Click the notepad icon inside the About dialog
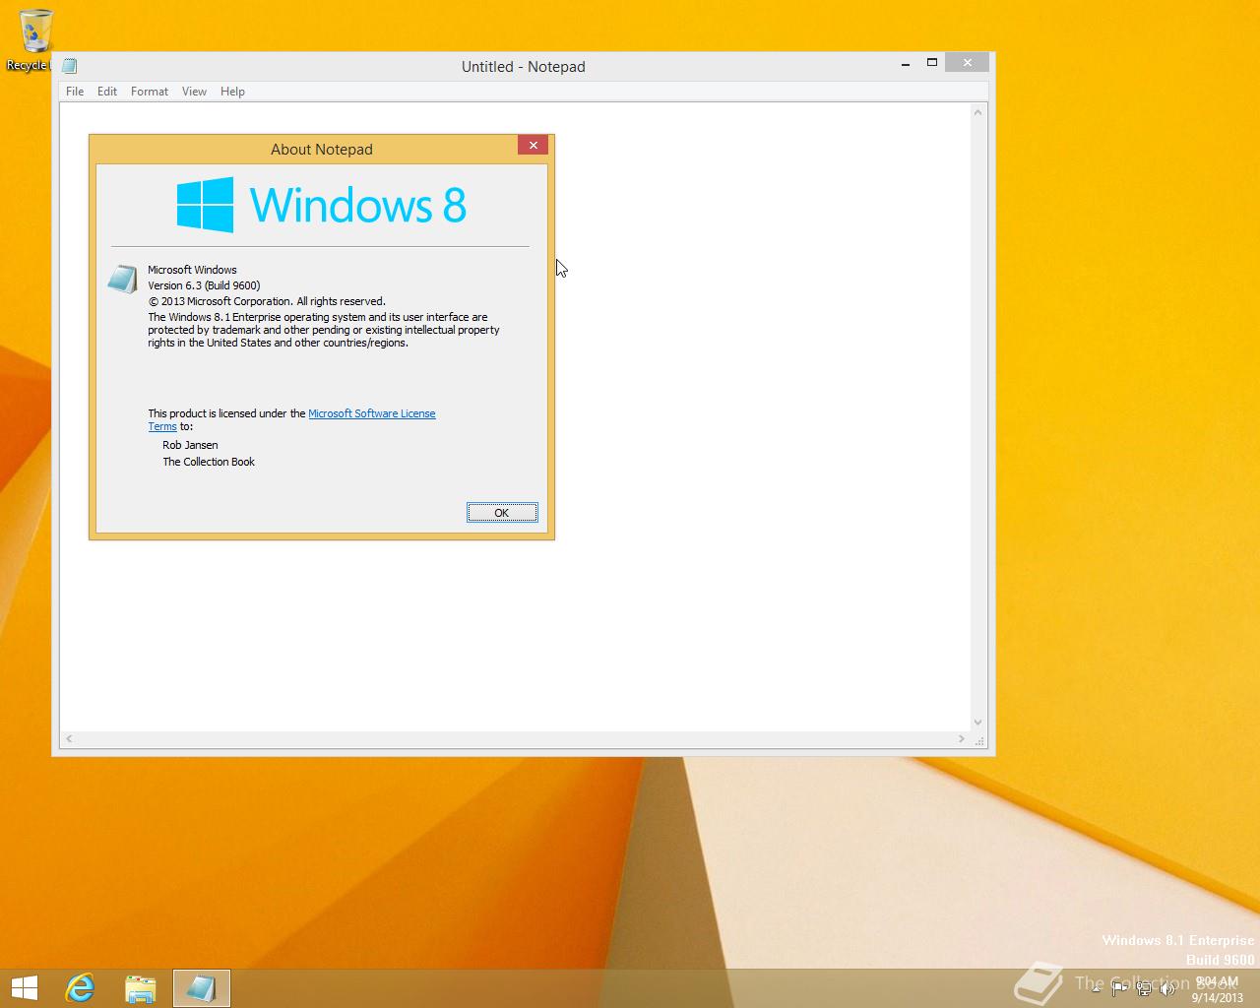Image resolution: width=1260 pixels, height=1008 pixels. click(122, 280)
